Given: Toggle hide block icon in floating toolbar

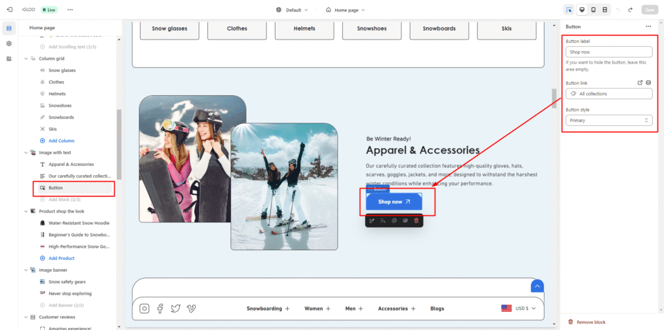Looking at the screenshot, I should coord(405,221).
